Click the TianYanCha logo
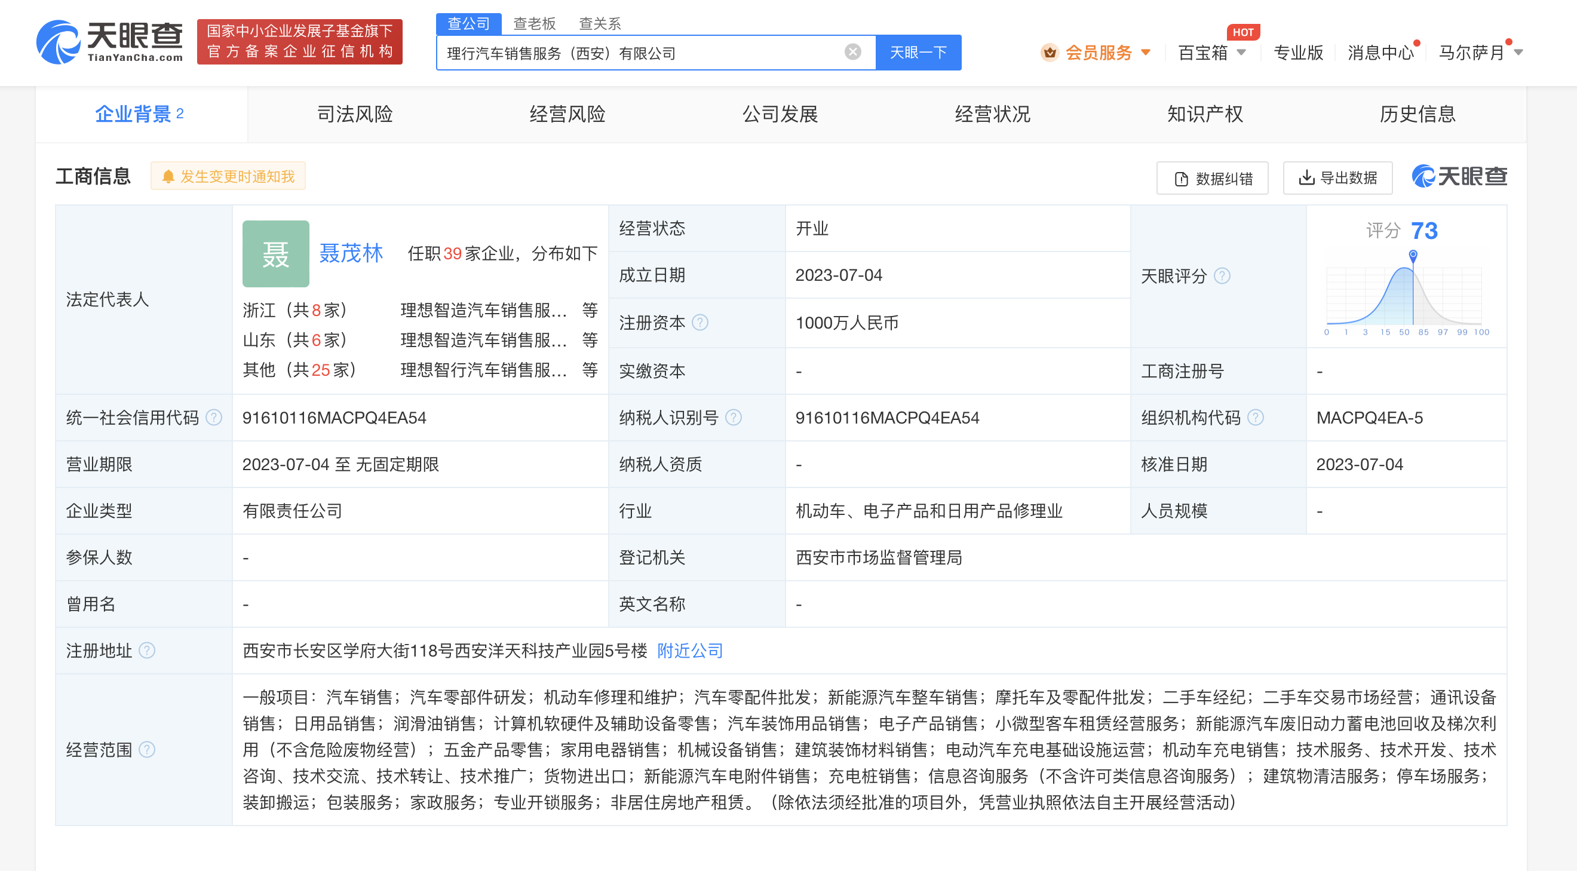The width and height of the screenshot is (1577, 871). [109, 42]
